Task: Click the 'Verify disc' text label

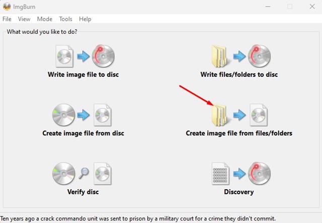Action: pos(83,192)
